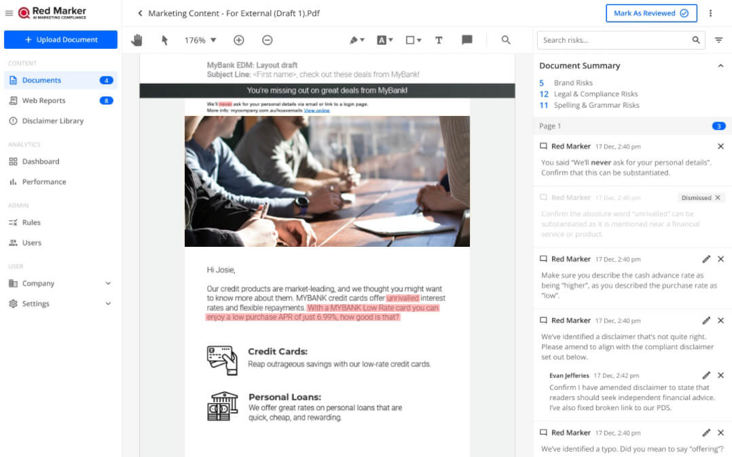Go to Dashboard page
Screen dimensions: 732x457
click(40, 161)
